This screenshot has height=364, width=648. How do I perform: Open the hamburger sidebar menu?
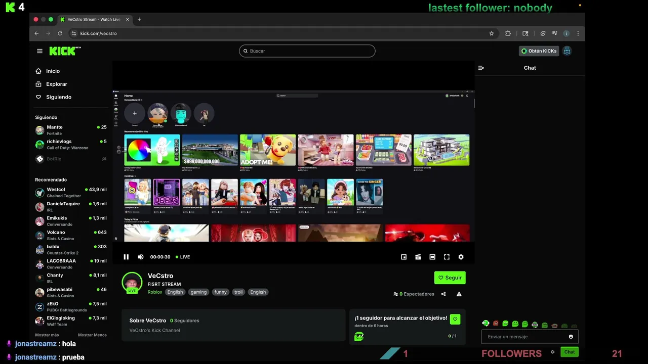39,51
